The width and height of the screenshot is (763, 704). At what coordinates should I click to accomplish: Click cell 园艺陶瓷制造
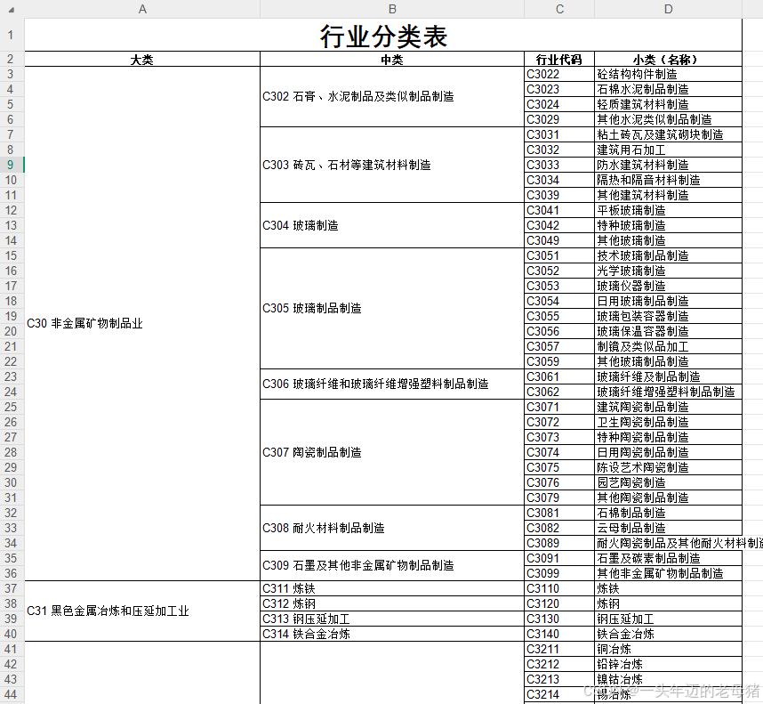(668, 482)
